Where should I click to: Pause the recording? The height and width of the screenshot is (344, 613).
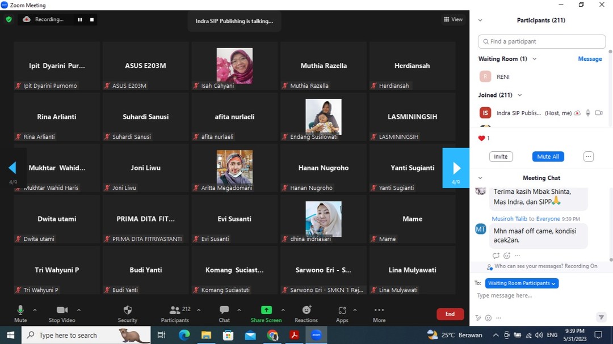(80, 19)
